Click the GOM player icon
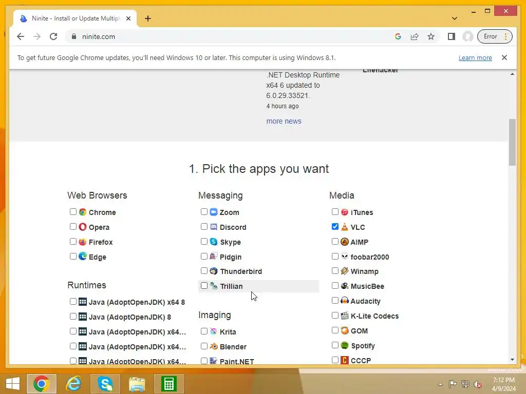526x394 pixels. pyautogui.click(x=345, y=330)
